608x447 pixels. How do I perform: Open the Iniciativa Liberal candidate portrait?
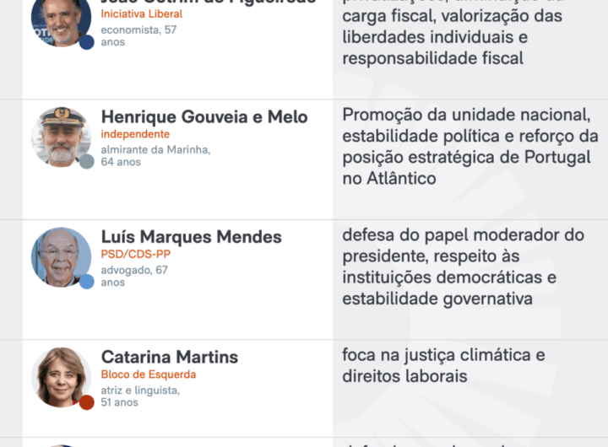pos(62,19)
